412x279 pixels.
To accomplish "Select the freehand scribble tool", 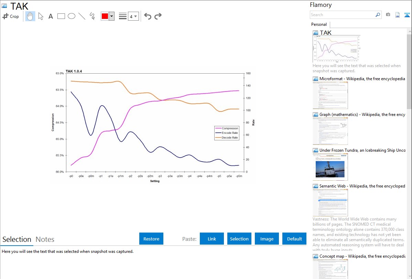I will pos(92,16).
